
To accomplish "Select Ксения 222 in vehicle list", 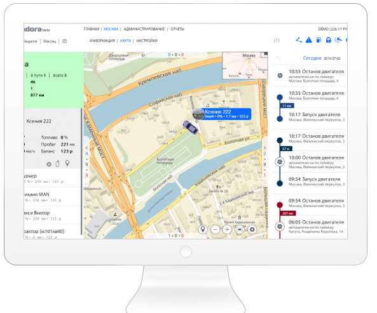I will click(x=39, y=121).
